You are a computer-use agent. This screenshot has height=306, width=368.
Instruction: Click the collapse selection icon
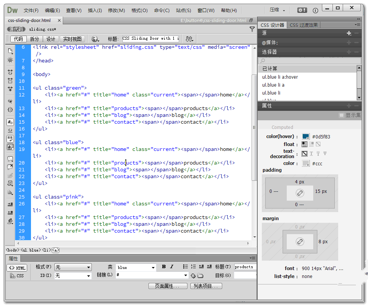[x=10, y=81]
